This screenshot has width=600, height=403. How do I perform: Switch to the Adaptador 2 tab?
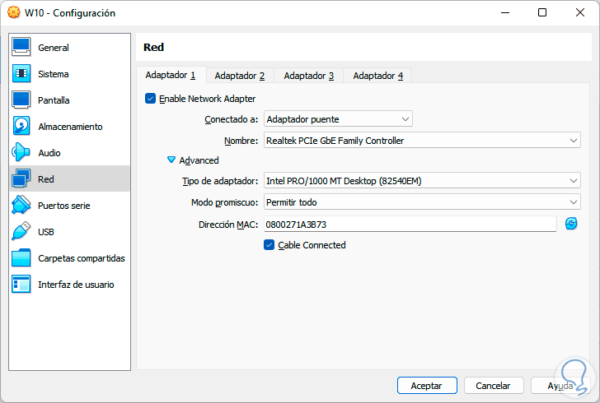[239, 76]
